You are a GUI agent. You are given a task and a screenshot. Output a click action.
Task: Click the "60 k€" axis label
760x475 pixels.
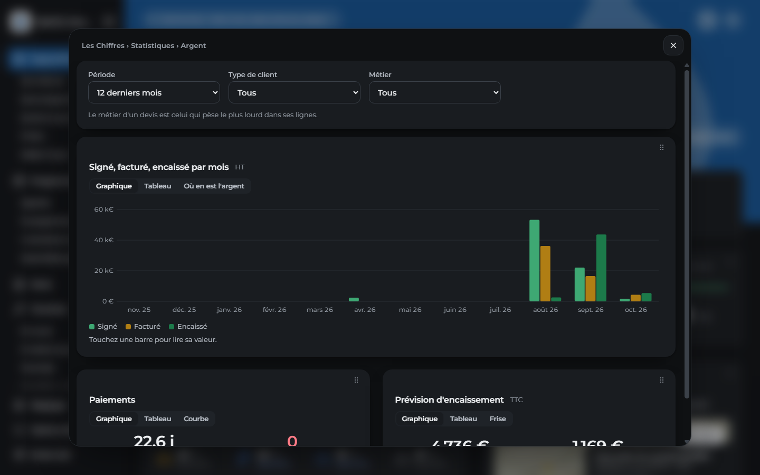pos(104,210)
